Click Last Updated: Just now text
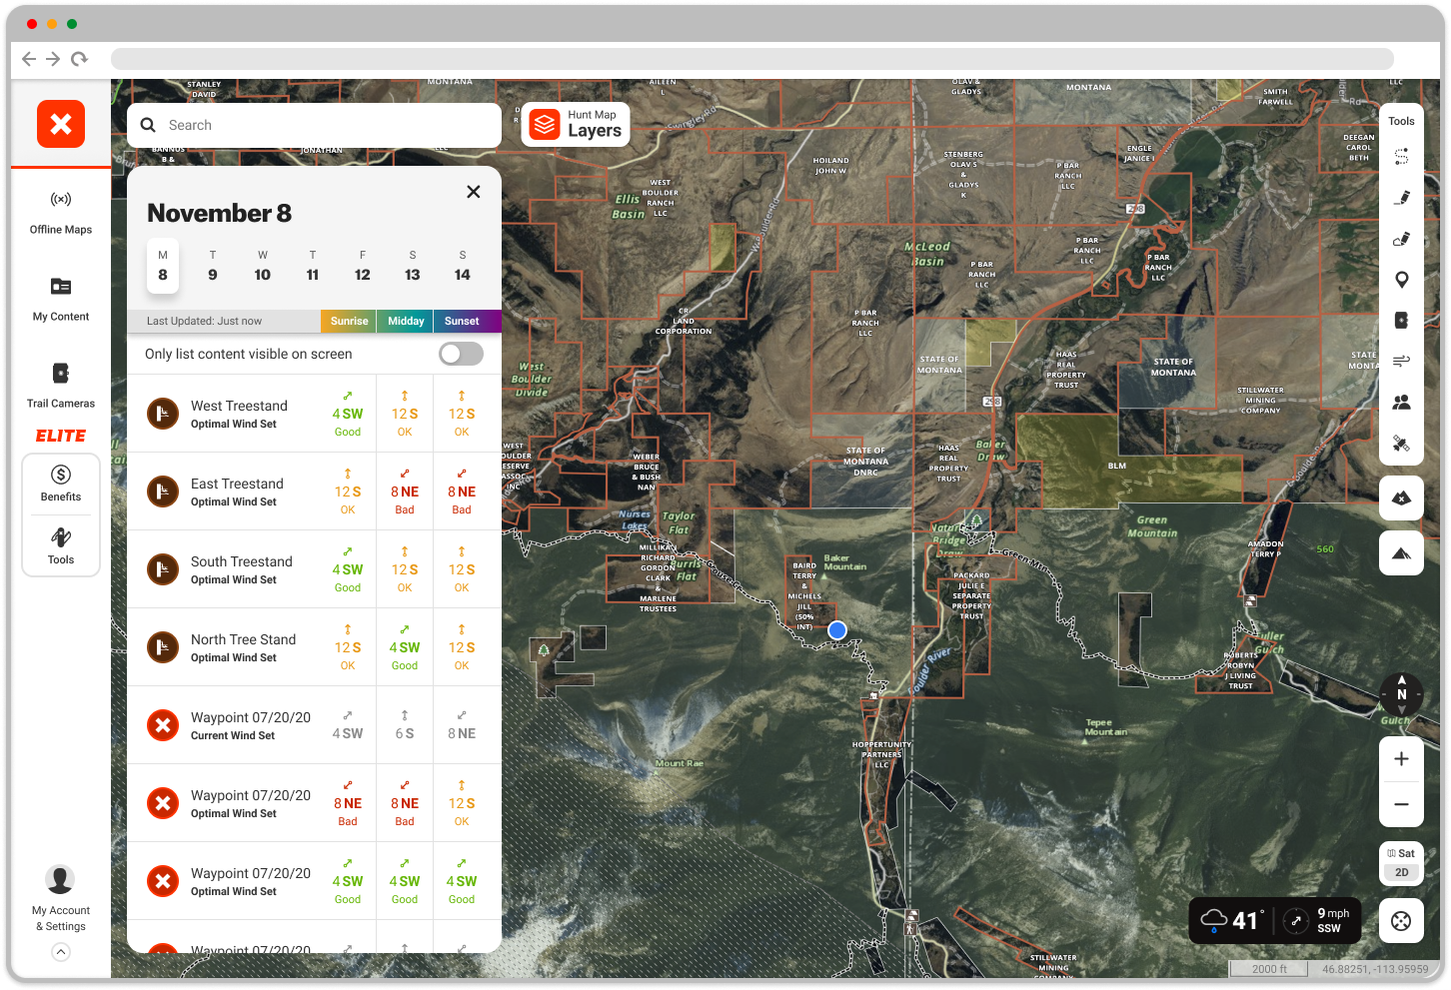This screenshot has width=1451, height=990. coord(204,321)
